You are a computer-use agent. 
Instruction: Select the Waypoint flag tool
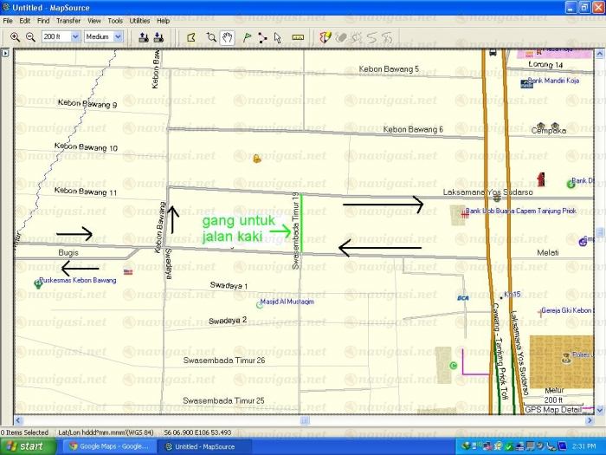[x=246, y=37]
